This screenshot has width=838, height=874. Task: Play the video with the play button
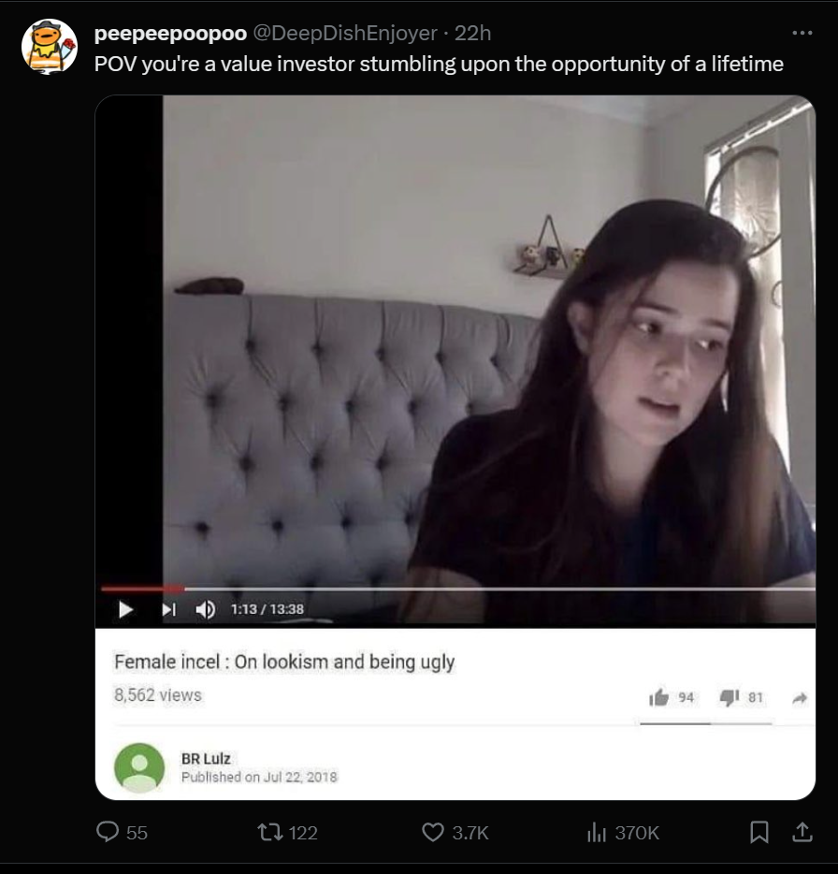click(x=126, y=610)
